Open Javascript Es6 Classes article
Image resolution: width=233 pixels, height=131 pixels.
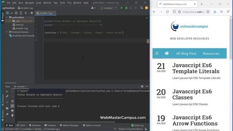[192, 95]
